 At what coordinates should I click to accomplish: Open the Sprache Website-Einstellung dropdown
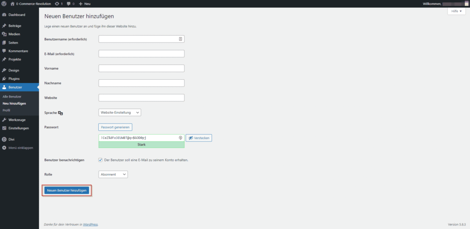pos(120,112)
